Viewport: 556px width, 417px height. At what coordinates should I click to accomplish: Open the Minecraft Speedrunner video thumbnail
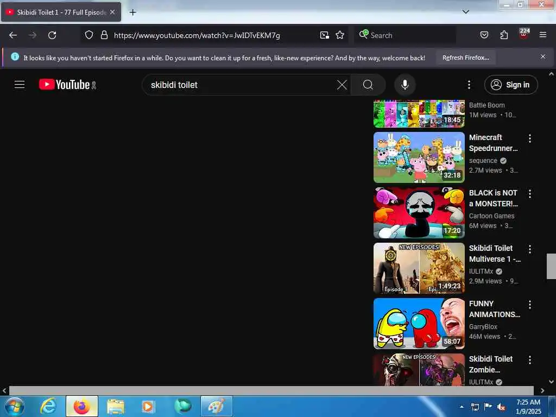coord(419,157)
